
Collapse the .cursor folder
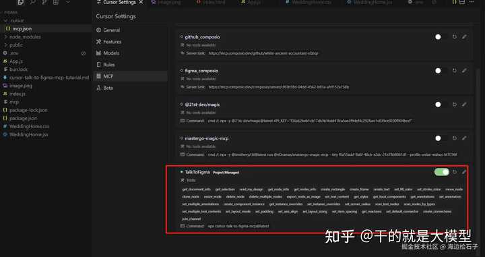pos(5,20)
